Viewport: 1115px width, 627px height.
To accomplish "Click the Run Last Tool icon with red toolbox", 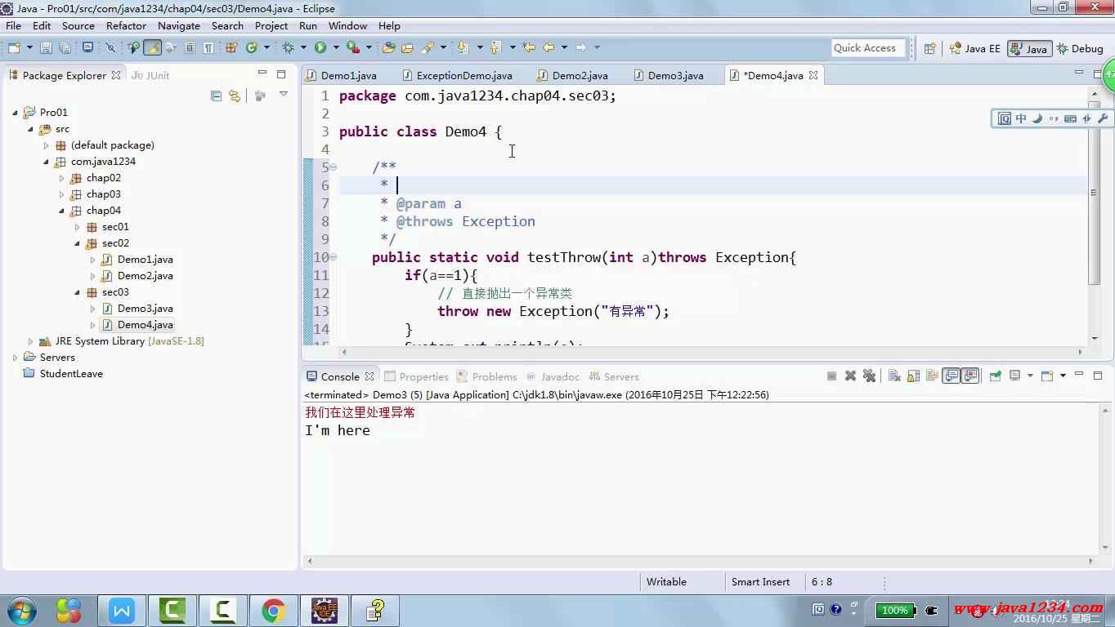I will click(x=353, y=47).
